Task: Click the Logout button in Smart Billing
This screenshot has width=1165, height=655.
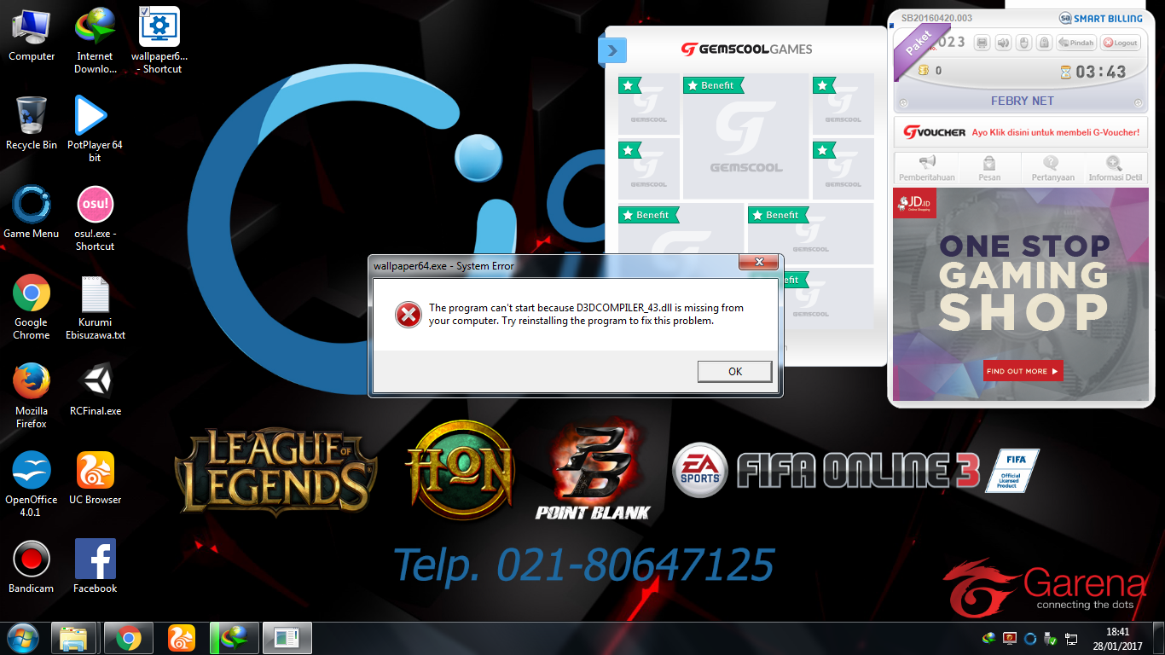Action: point(1120,43)
